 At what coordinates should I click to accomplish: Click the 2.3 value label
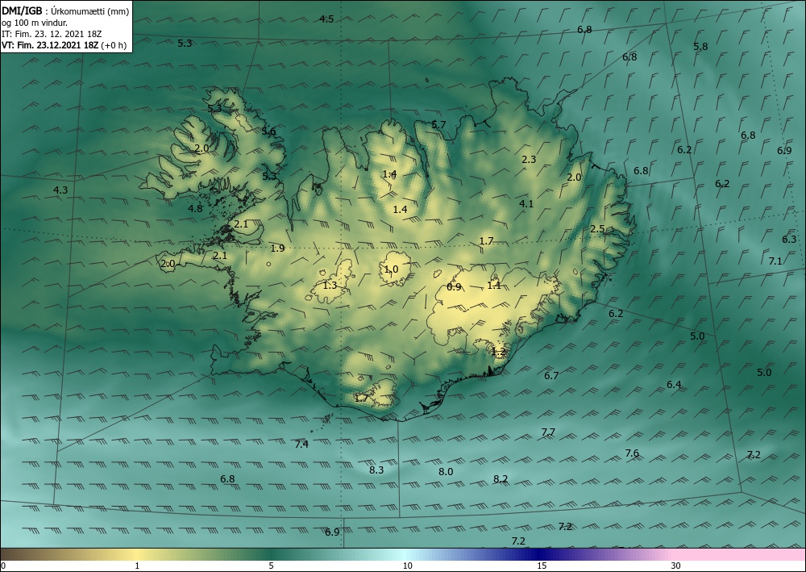[x=529, y=160]
